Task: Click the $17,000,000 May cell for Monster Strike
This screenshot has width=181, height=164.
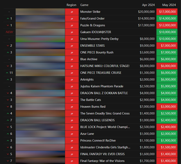Action: click(167, 12)
